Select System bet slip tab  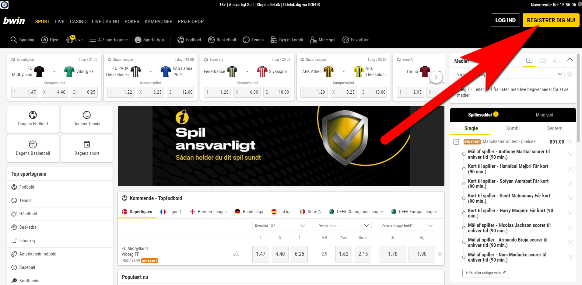coord(555,128)
